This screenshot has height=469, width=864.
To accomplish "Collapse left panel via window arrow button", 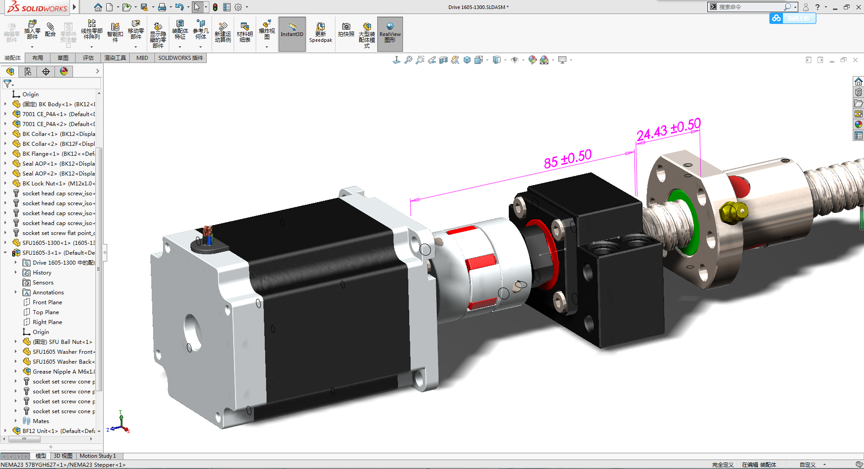I will (809, 60).
